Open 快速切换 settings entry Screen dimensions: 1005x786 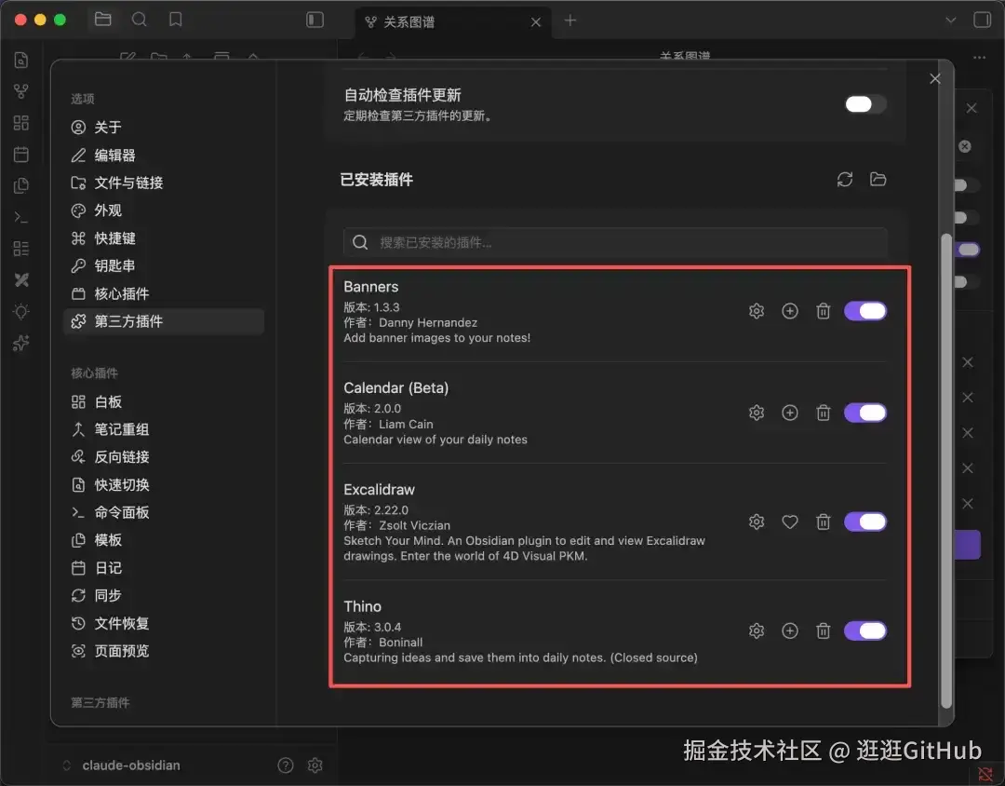(x=164, y=484)
